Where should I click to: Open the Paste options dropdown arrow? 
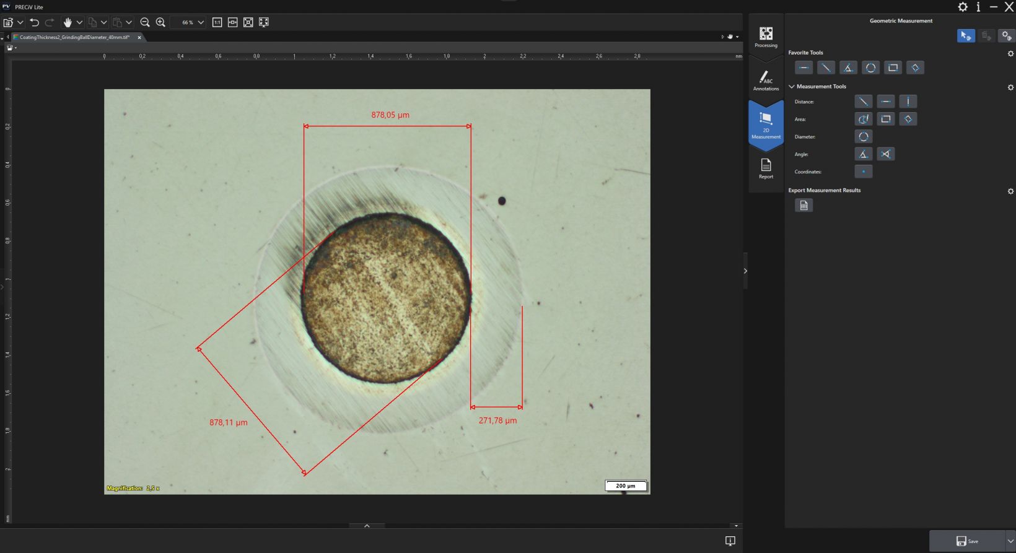coord(129,22)
